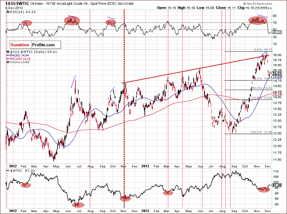The height and width of the screenshot is (214, 287).
Task: Click the 0.0%: 16.17 Fibonacci label
Action: (x=263, y=50)
